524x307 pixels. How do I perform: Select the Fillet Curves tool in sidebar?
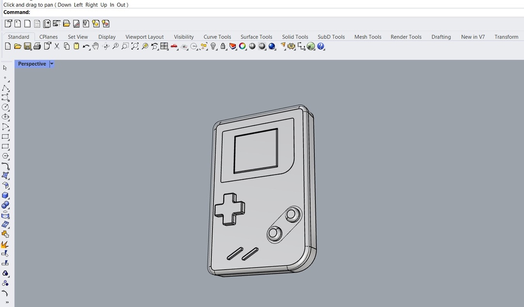point(5,166)
